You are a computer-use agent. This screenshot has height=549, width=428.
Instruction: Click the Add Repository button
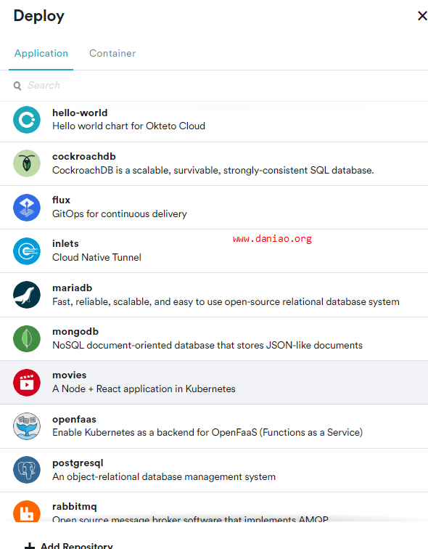click(68, 545)
